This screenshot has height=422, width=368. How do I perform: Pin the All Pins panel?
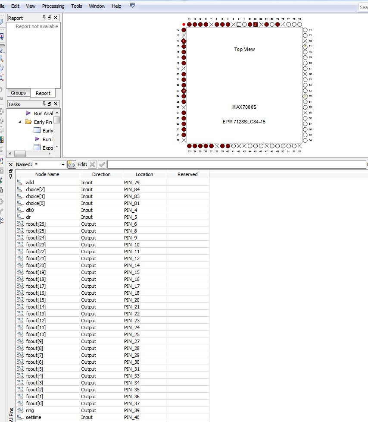(x=11, y=176)
